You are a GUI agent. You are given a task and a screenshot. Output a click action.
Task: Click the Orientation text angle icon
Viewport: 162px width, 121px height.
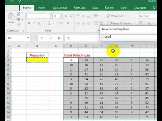pyautogui.click(x=96, y=16)
